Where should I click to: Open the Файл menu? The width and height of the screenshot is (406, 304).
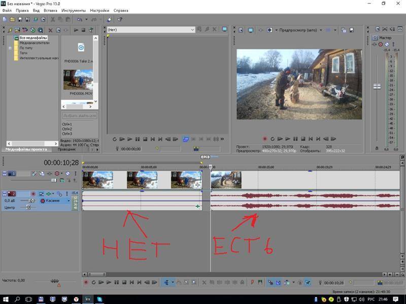7,11
